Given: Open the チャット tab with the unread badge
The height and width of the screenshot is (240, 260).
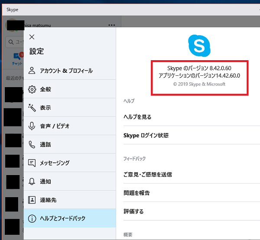Looking at the screenshot, I should click(x=17, y=58).
